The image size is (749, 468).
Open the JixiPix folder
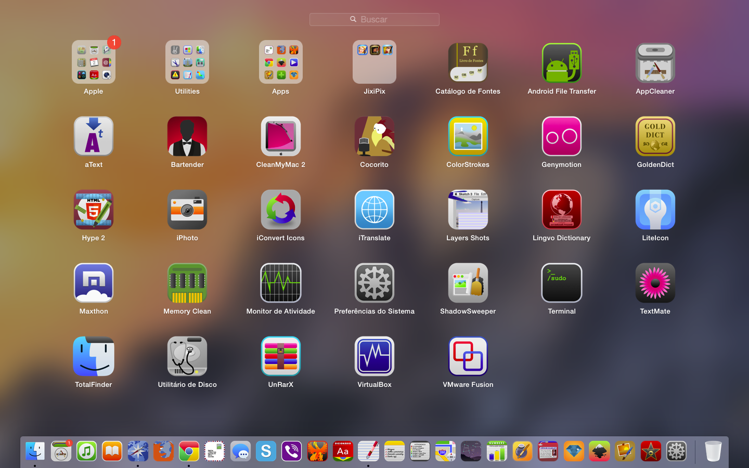pos(374,62)
